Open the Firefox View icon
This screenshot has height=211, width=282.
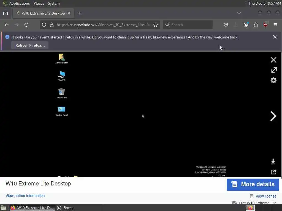6,13
